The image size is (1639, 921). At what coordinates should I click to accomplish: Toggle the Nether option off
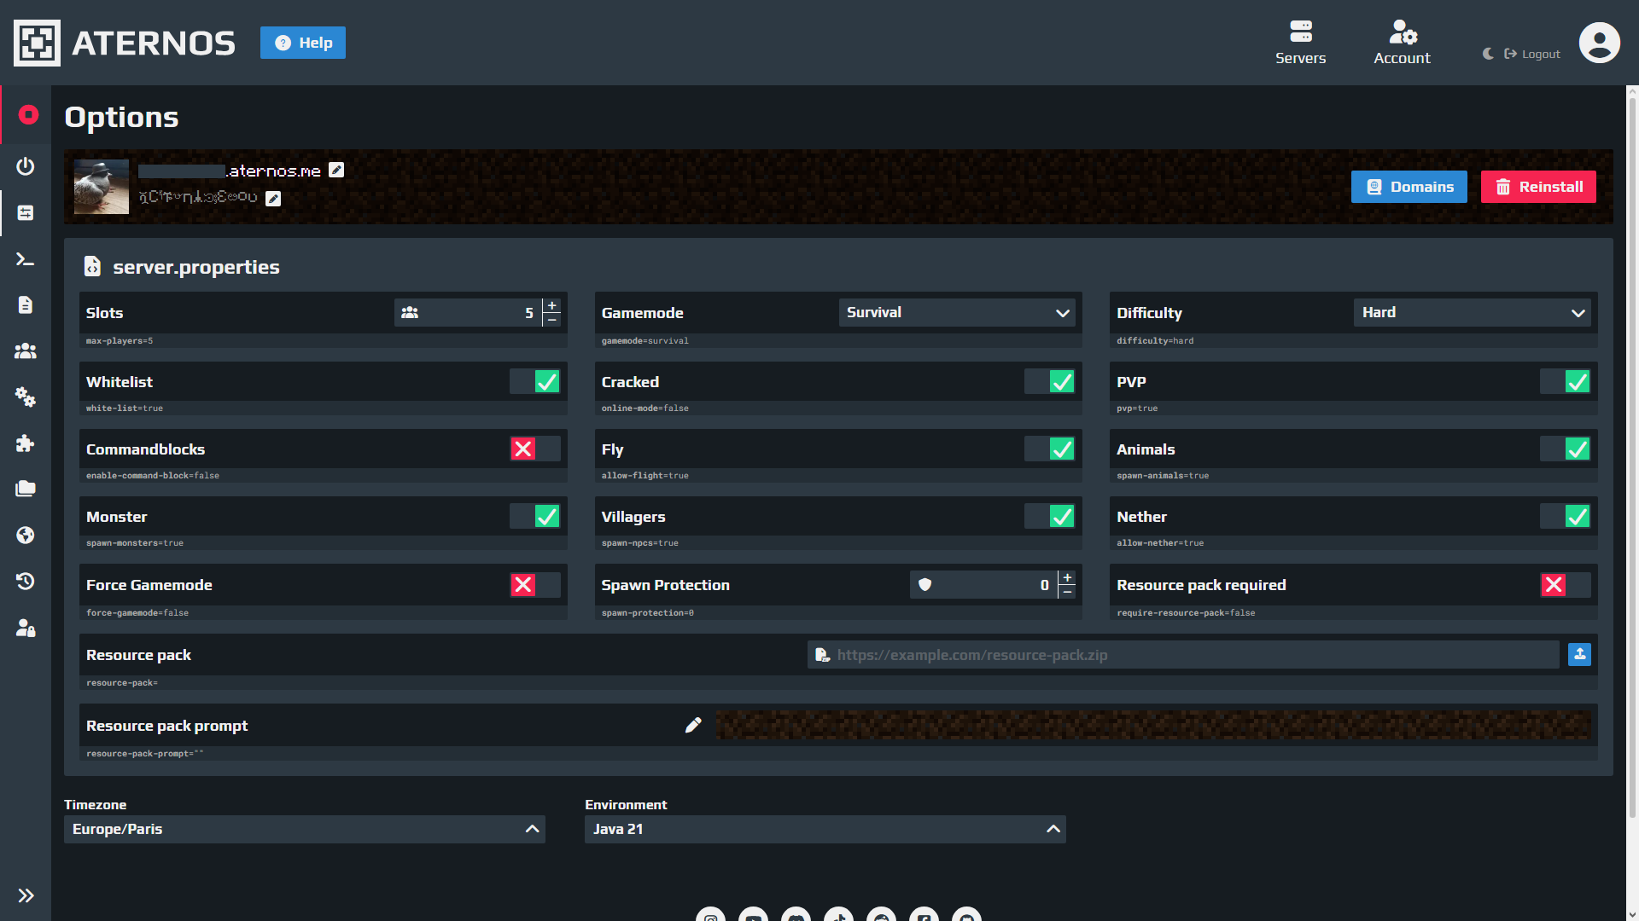coord(1565,516)
